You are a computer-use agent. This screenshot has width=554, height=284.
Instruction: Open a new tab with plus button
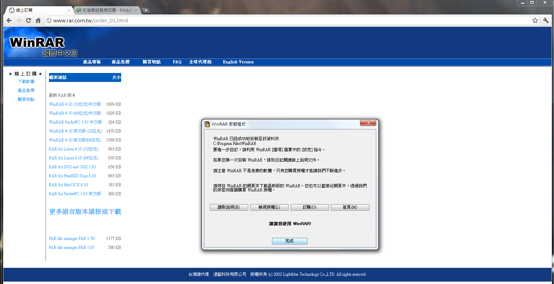(x=146, y=10)
